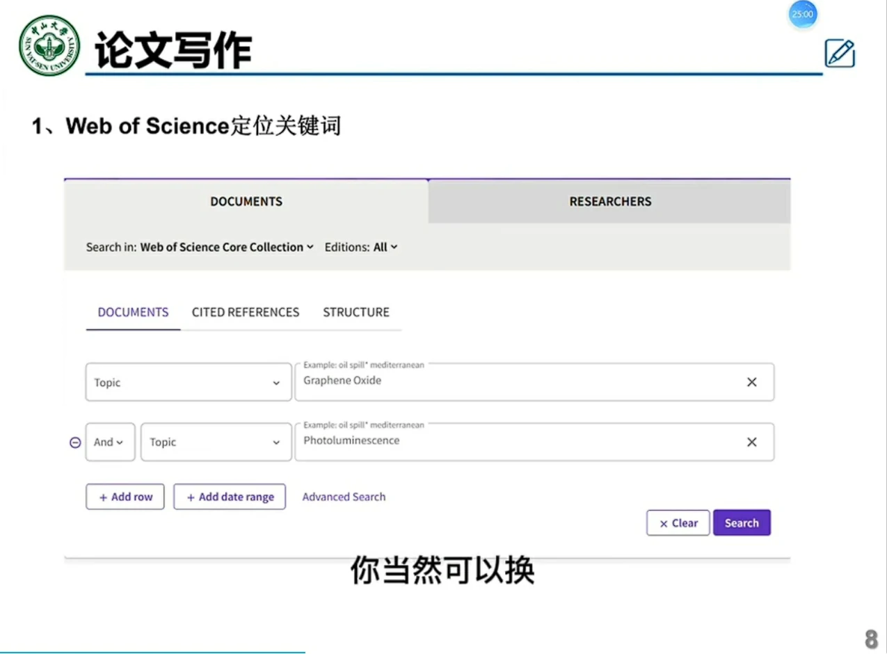Click the Graphene Oxide input field
The height and width of the screenshot is (654, 887).
click(515, 382)
